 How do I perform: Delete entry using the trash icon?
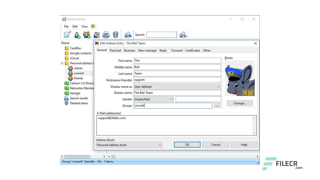115,34
